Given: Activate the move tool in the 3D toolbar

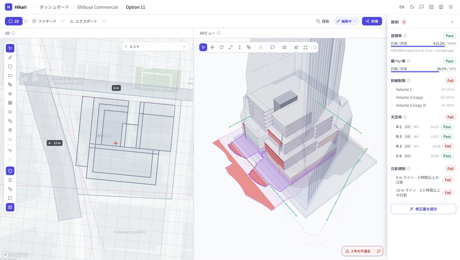Looking at the screenshot, I should click(212, 47).
